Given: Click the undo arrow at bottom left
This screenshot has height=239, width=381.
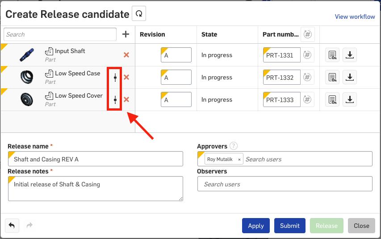Looking at the screenshot, I should [12, 226].
